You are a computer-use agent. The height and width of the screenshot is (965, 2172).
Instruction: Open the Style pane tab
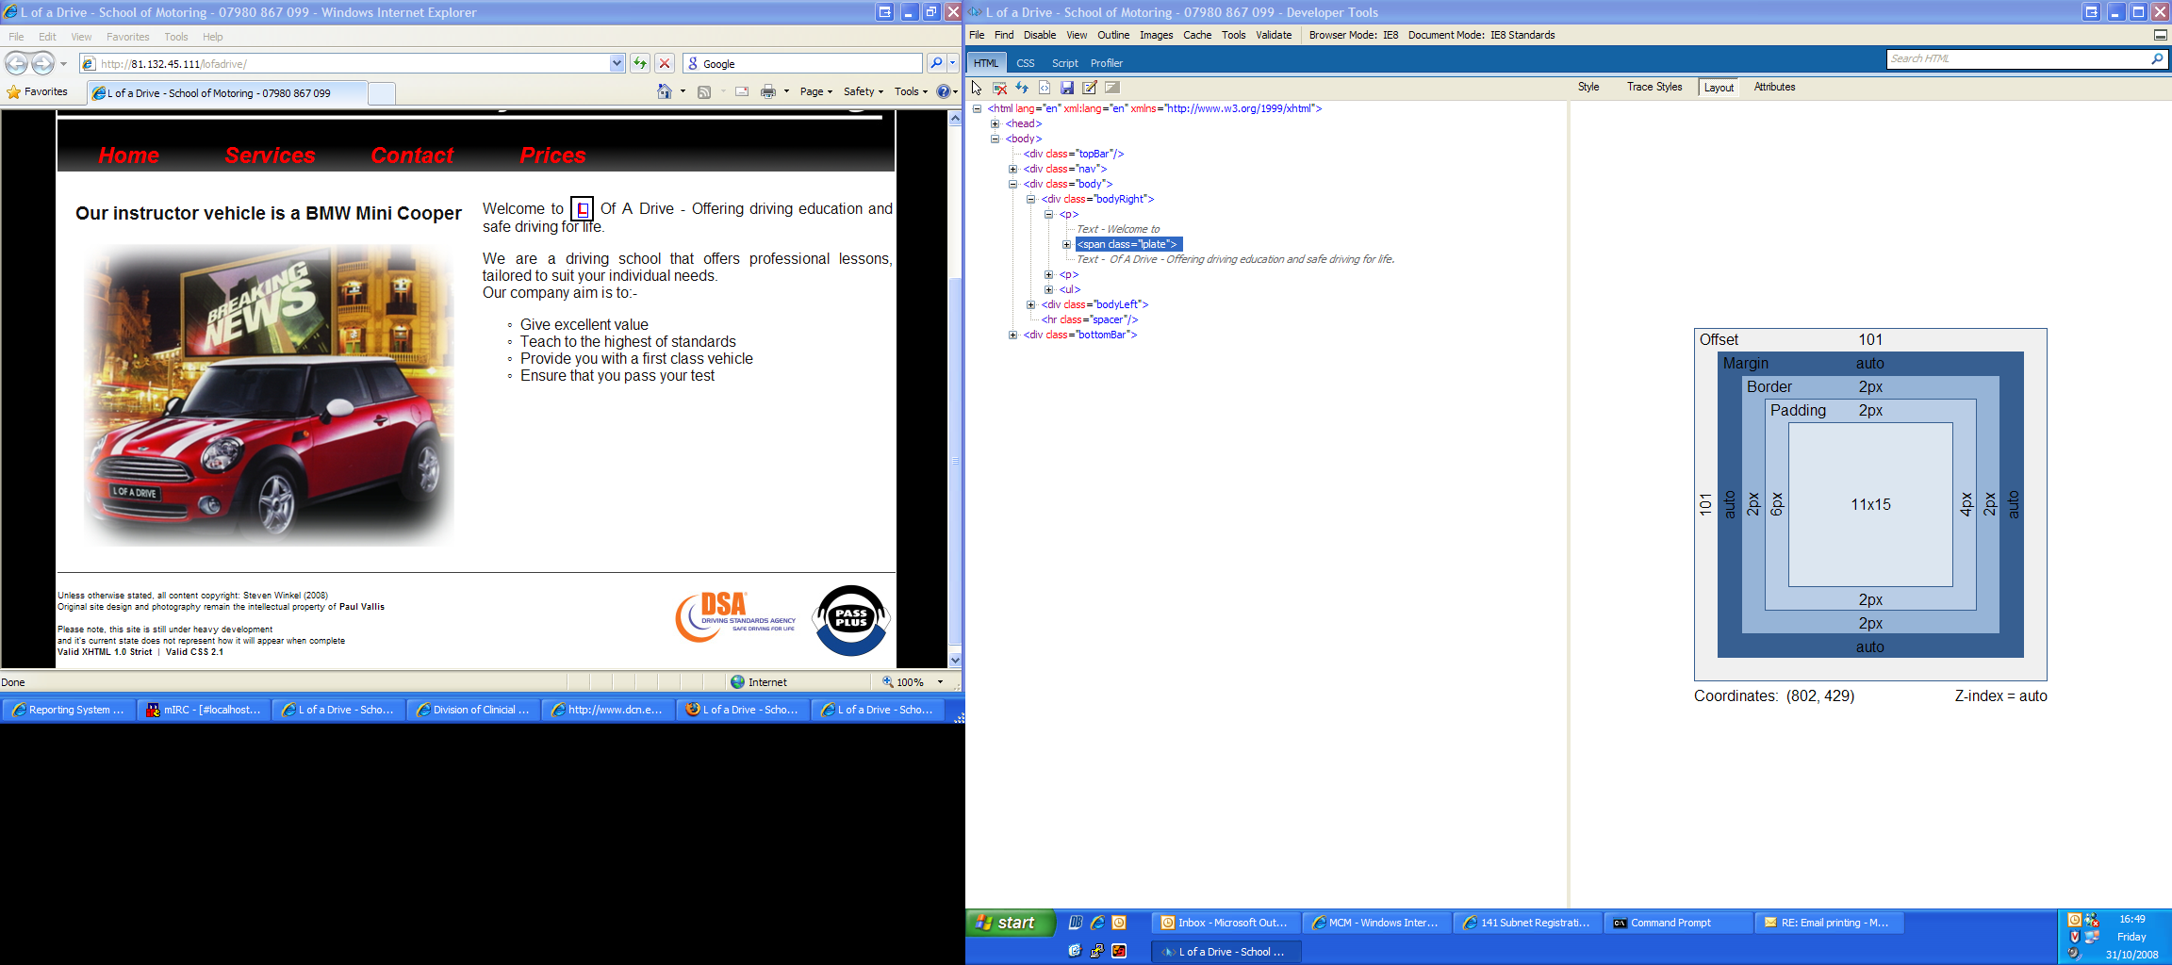[x=1588, y=87]
